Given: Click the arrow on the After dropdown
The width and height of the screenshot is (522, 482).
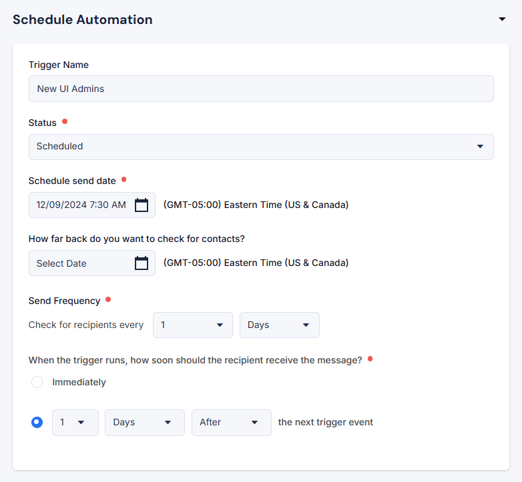Looking at the screenshot, I should click(x=255, y=423).
